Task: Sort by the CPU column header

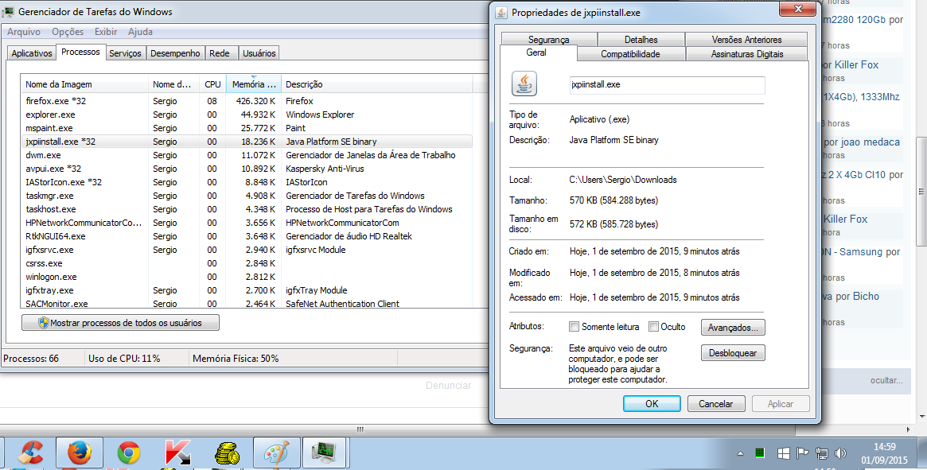Action: (212, 84)
